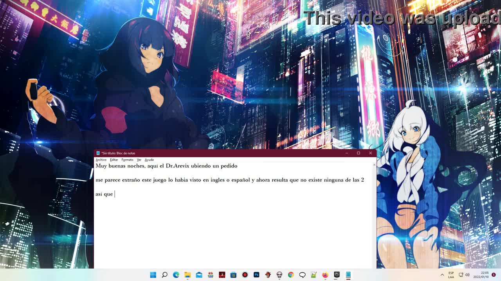Open the Mail app icon

point(199,275)
